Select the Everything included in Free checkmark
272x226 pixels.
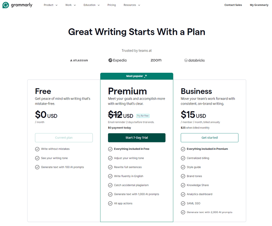[x=110, y=149]
